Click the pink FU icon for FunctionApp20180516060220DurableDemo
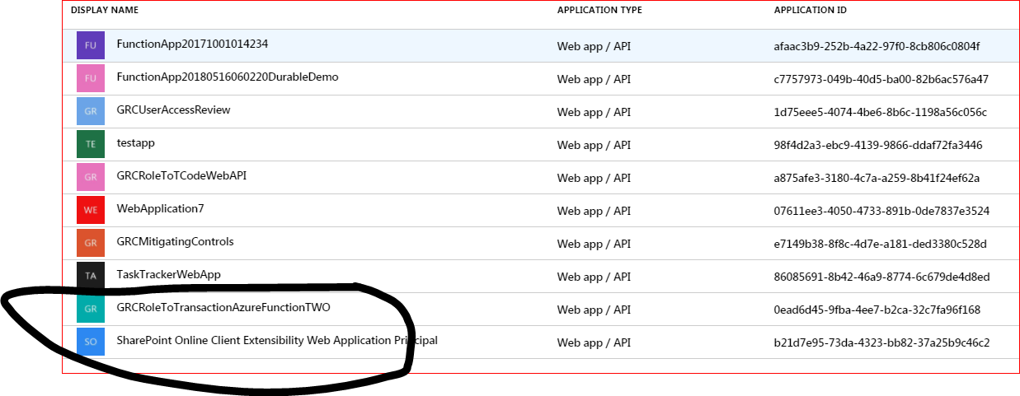Screen dimensions: 1020x396 pyautogui.click(x=91, y=78)
